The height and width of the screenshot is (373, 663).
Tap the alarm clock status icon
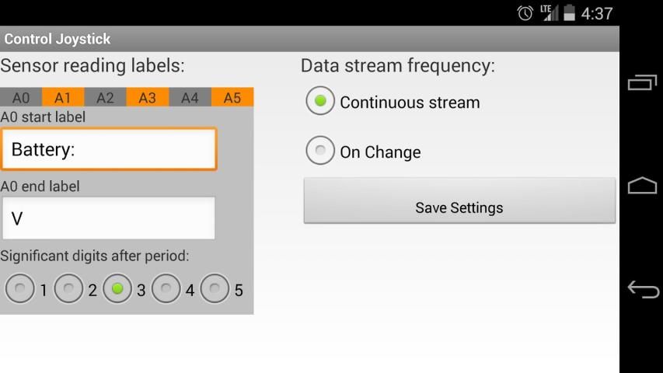(x=525, y=13)
